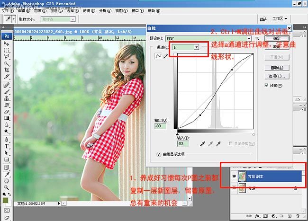Open the 视图 menu

pyautogui.click(x=121, y=10)
